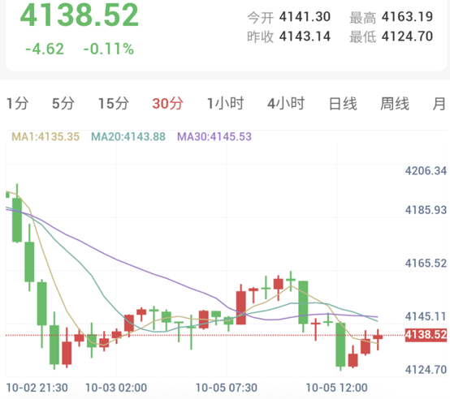Click the 4145.11 price axis label
This screenshot has width=450, height=399.
click(426, 316)
